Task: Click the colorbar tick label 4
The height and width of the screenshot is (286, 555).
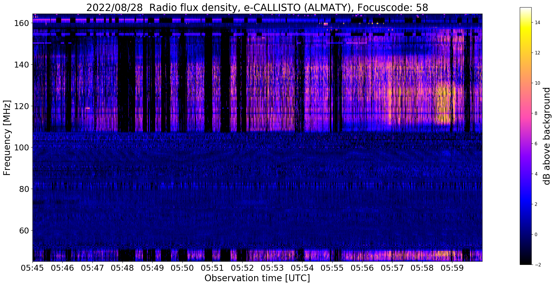Action: coord(536,174)
